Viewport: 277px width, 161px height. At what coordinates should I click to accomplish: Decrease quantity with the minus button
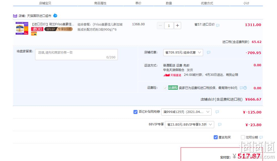(x=160, y=26)
